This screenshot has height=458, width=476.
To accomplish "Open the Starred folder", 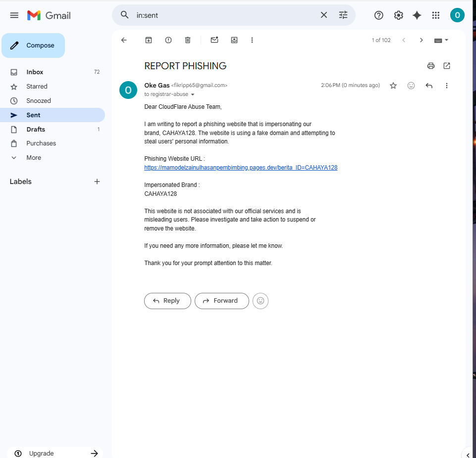I will 53,87.
